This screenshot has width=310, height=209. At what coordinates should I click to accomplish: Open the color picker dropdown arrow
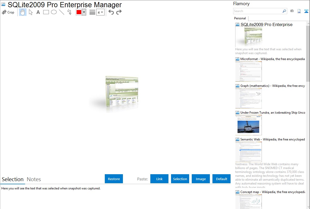(84, 12)
